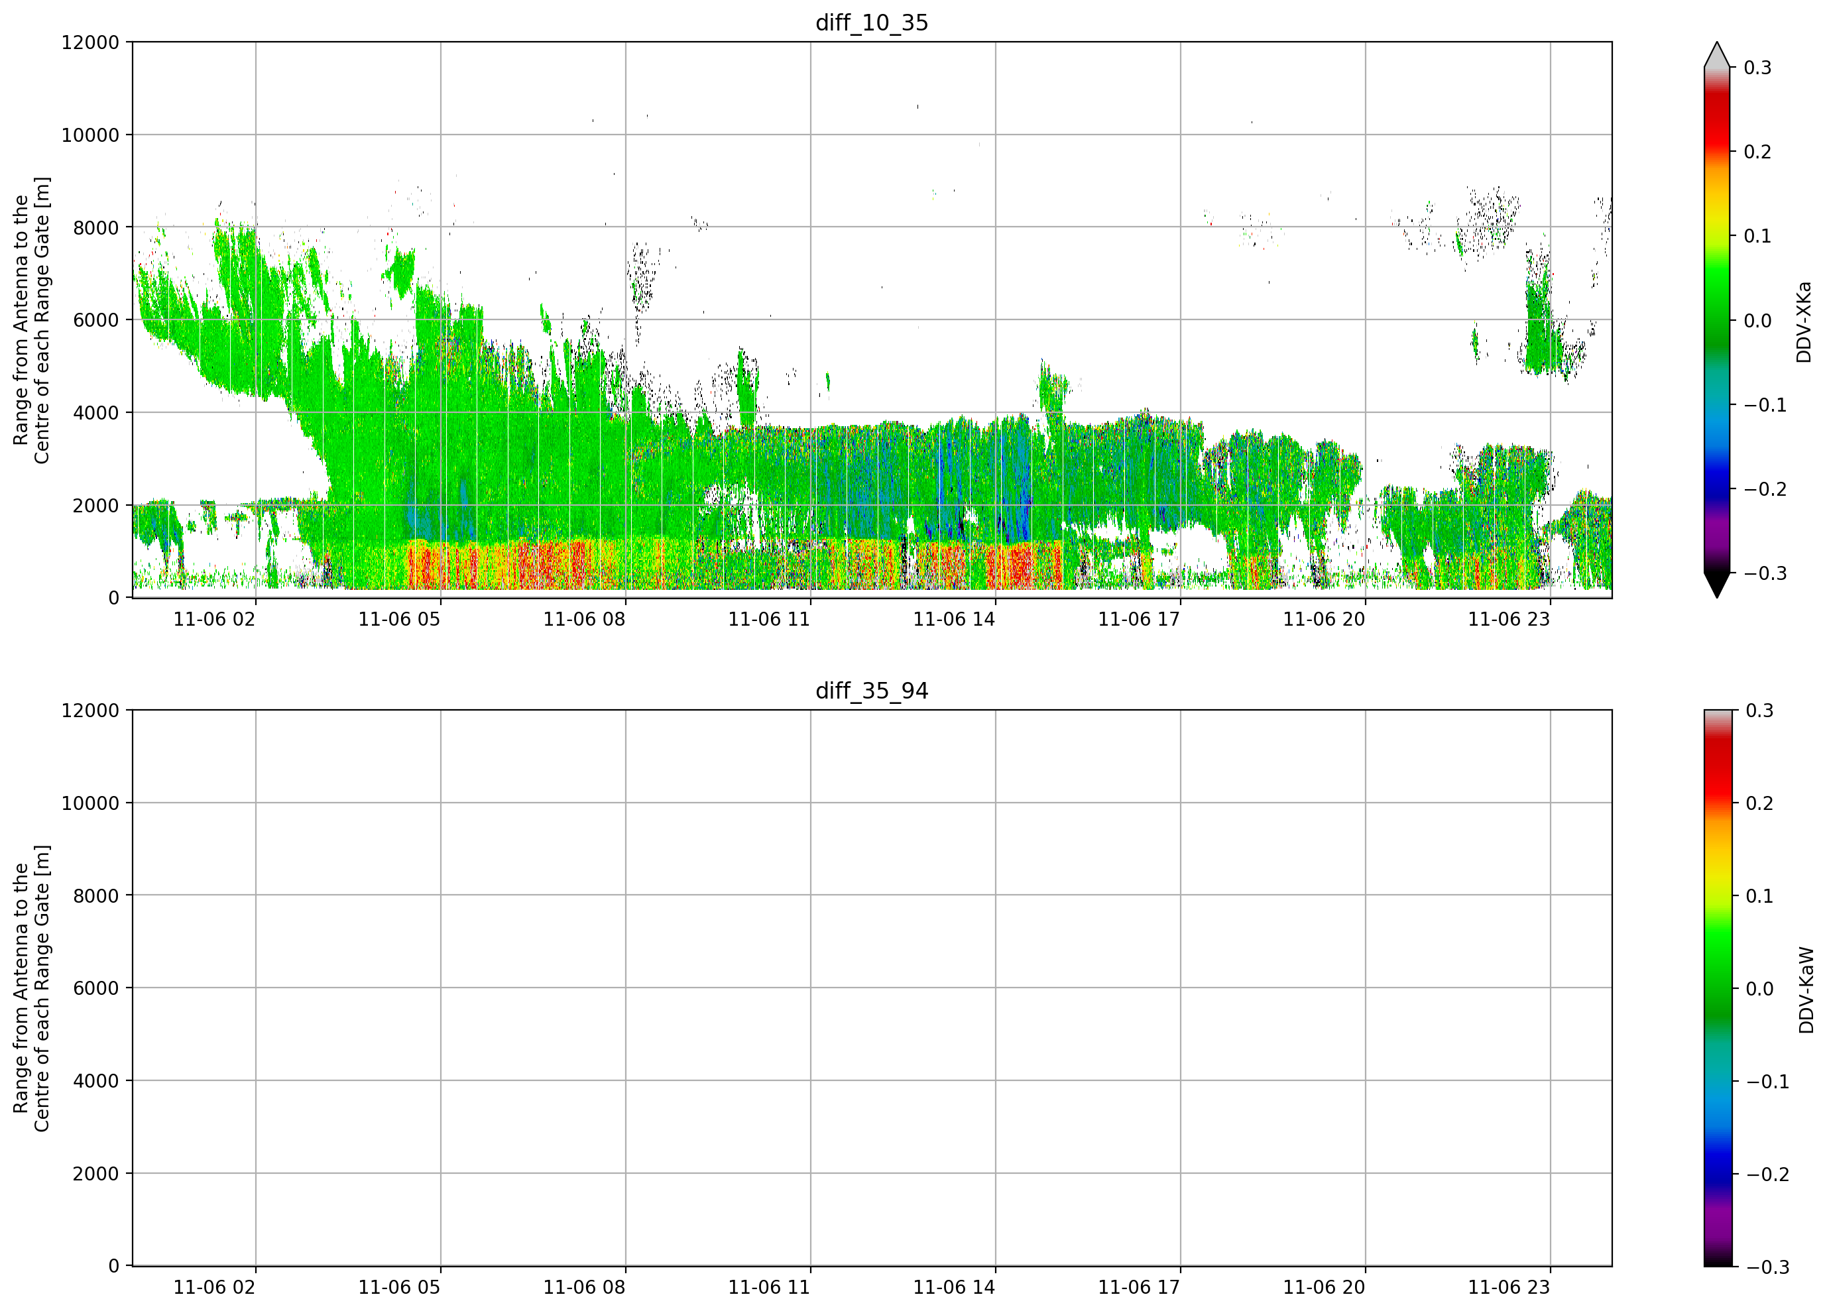Click the DDV-XKa colorbar gradient
The width and height of the screenshot is (1829, 1311).
tap(1717, 320)
